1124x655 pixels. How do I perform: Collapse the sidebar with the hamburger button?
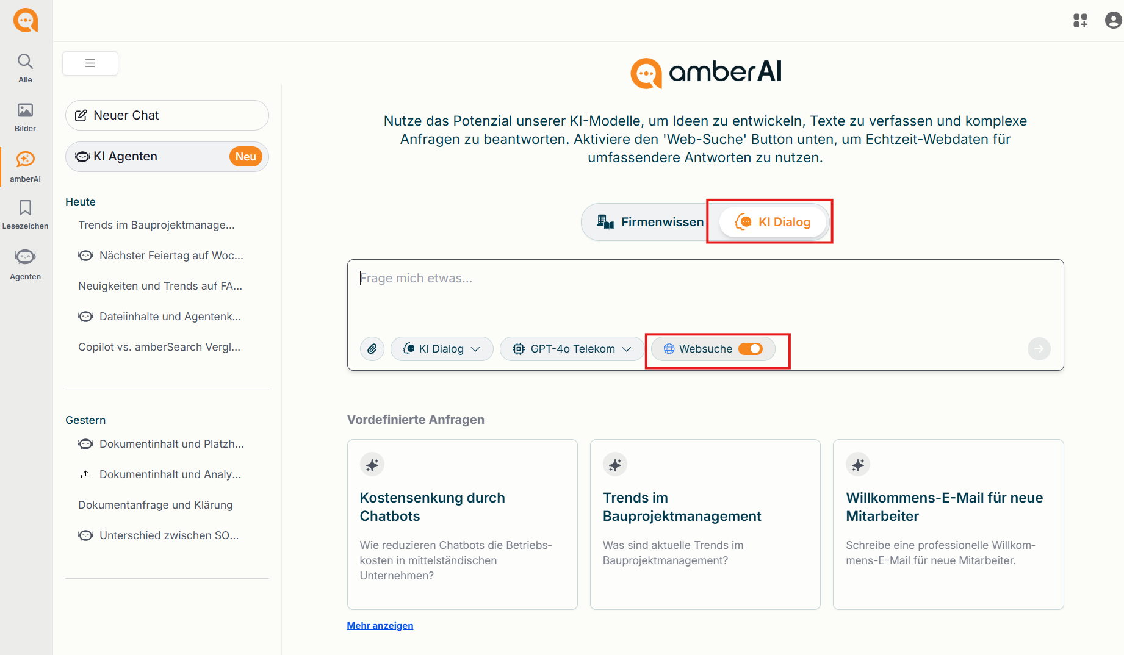[x=90, y=63]
